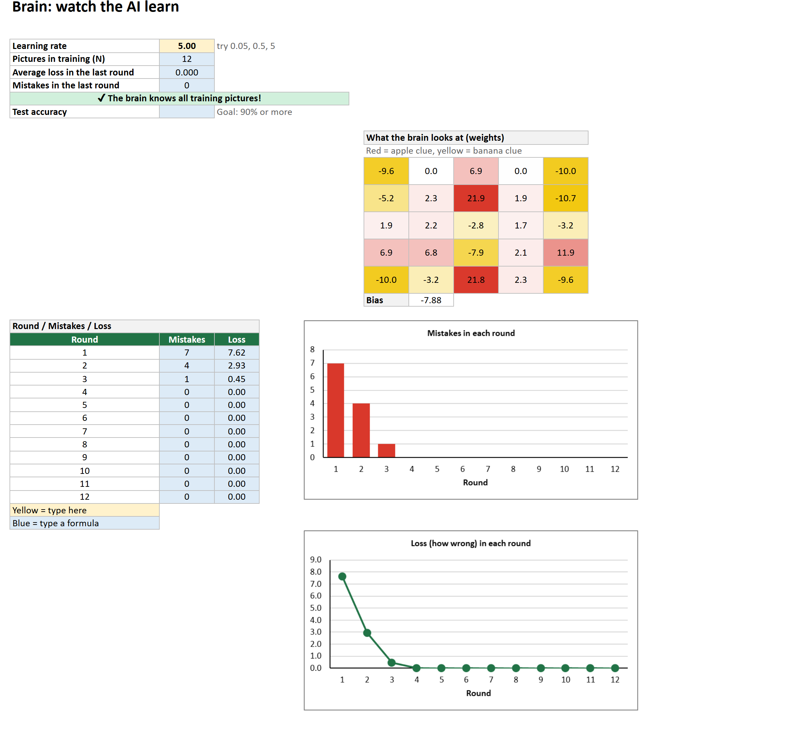
Task: Click the 'Goal: 90% or more' note
Action: click(x=254, y=112)
